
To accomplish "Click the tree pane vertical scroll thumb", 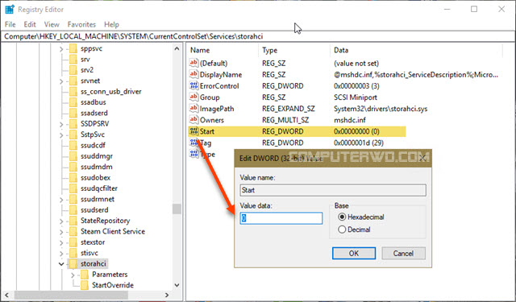I will pyautogui.click(x=177, y=209).
